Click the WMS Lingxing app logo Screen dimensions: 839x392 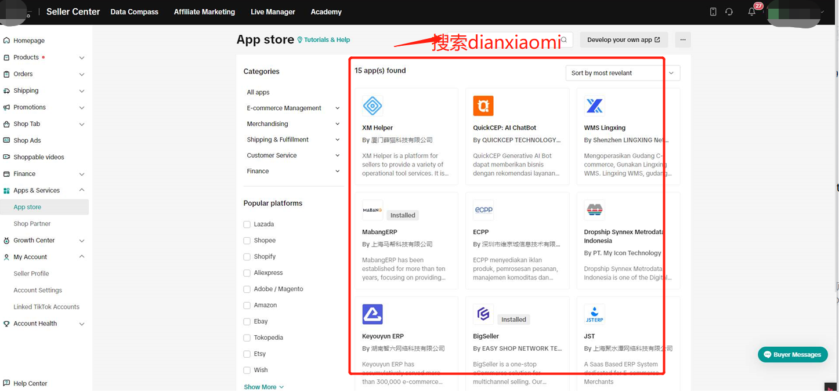[595, 106]
